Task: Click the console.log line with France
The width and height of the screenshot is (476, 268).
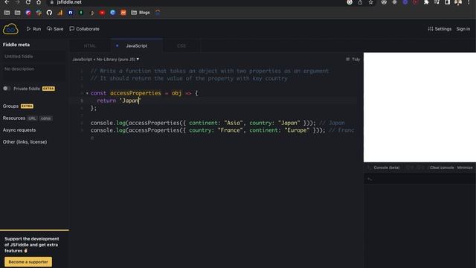Action: tap(222, 130)
